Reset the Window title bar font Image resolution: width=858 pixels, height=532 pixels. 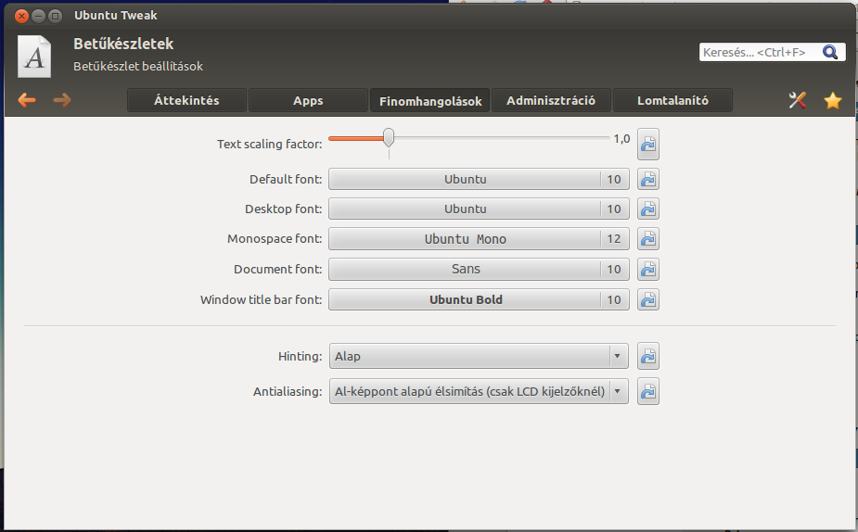[647, 299]
